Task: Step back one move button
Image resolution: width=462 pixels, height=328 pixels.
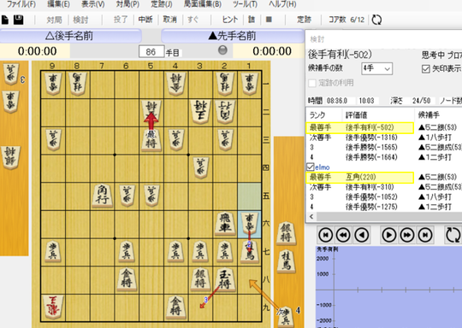Action: coord(362,235)
